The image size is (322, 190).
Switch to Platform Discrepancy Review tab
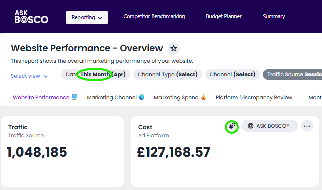[x=256, y=97]
